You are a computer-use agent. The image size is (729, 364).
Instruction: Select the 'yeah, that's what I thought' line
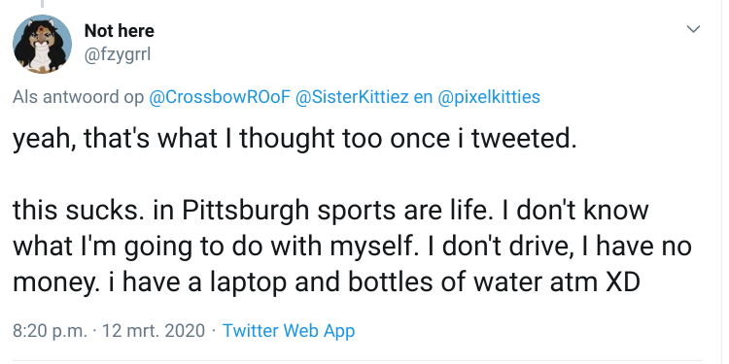point(295,139)
